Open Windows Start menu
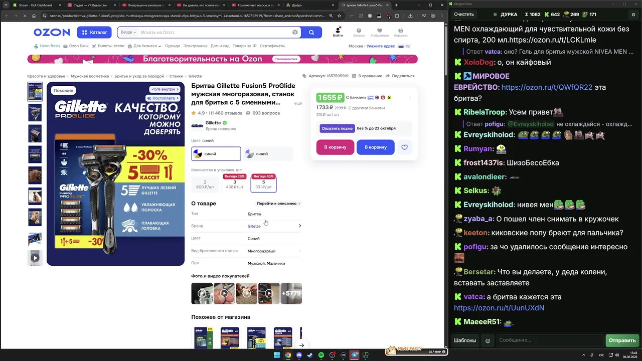The height and width of the screenshot is (361, 642). (277, 355)
